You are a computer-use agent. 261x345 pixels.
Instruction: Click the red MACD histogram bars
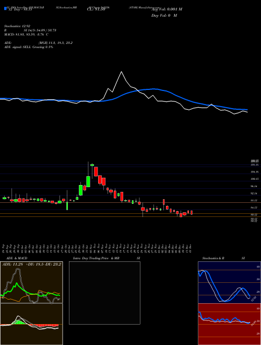coord(44,325)
